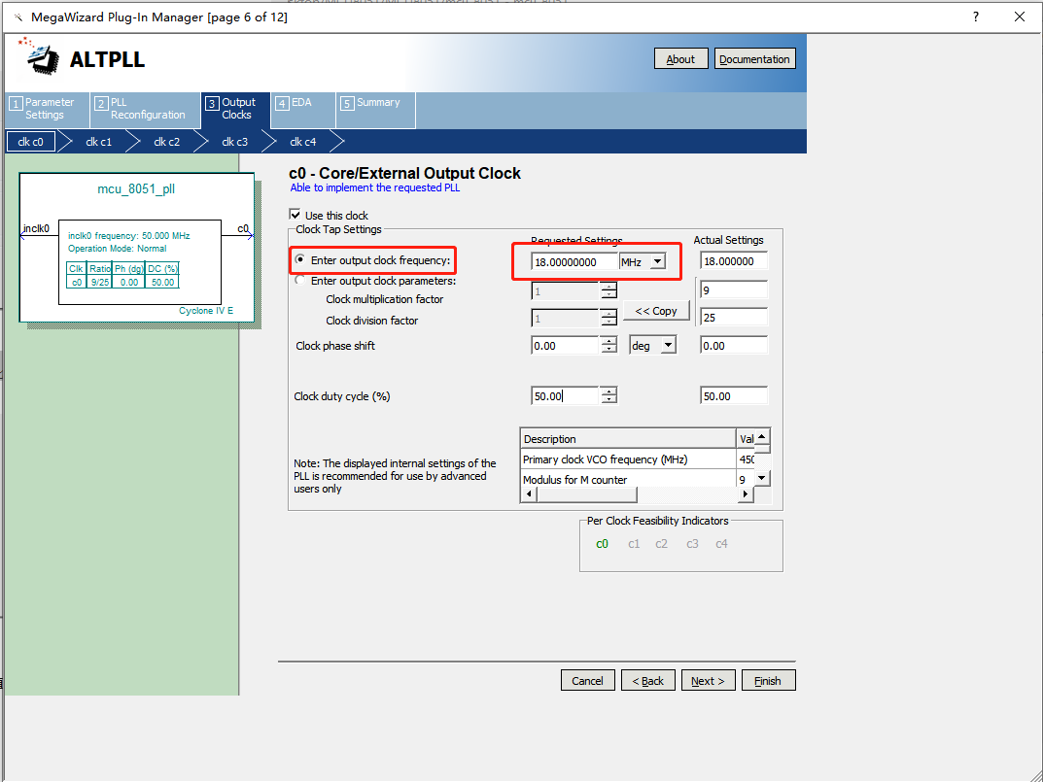
Task: Go to the clk c1 sub-page
Action: [x=98, y=142]
